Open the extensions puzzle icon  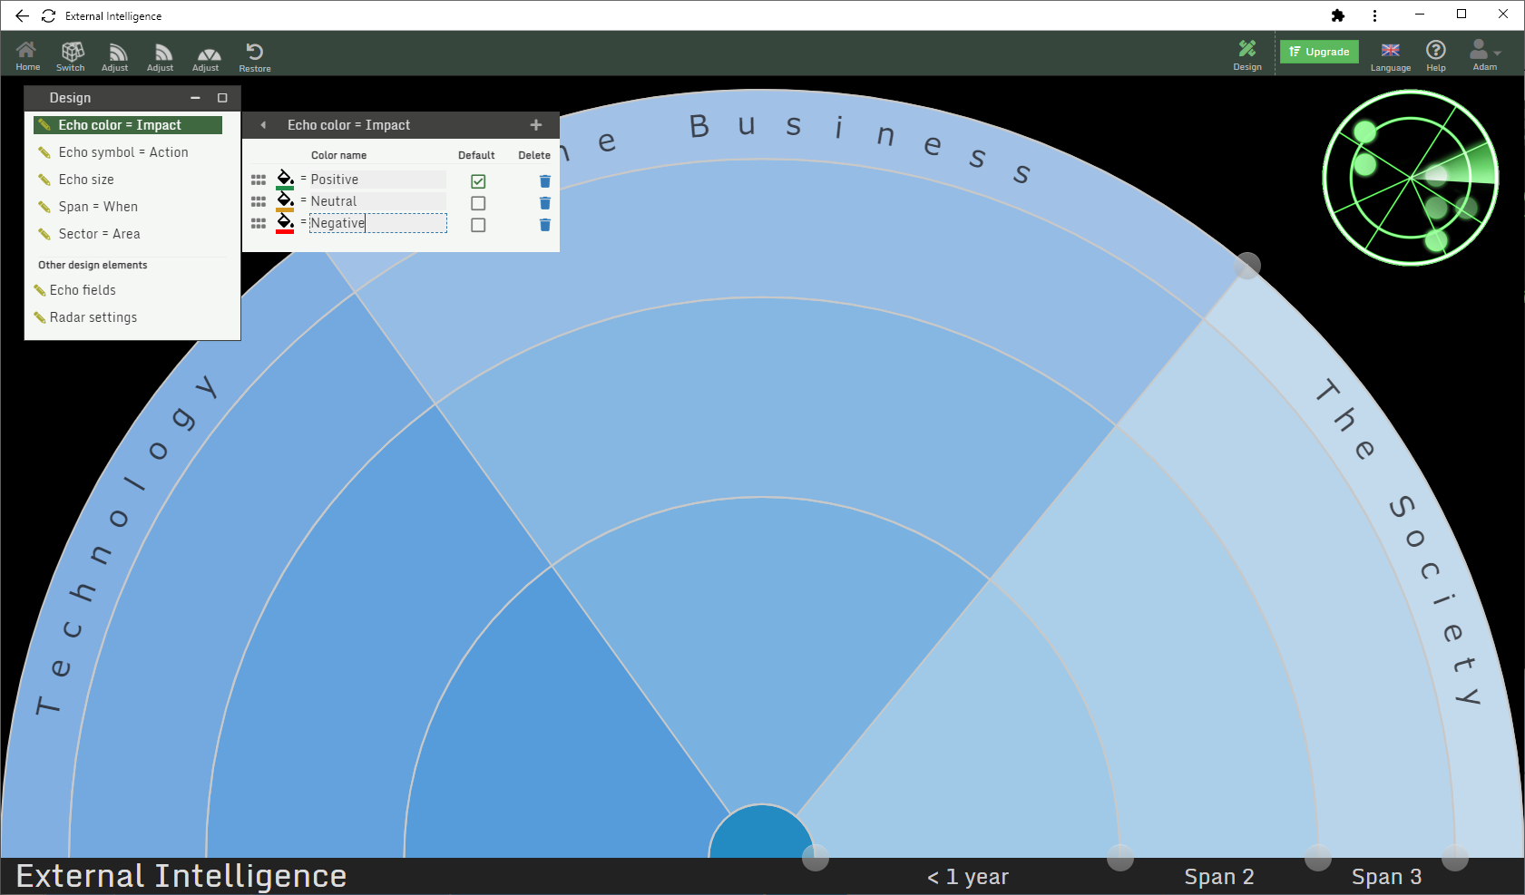click(x=1338, y=15)
